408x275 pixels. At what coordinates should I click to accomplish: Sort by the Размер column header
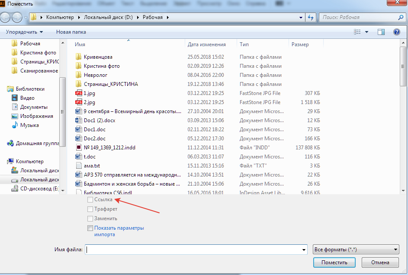[300, 44]
